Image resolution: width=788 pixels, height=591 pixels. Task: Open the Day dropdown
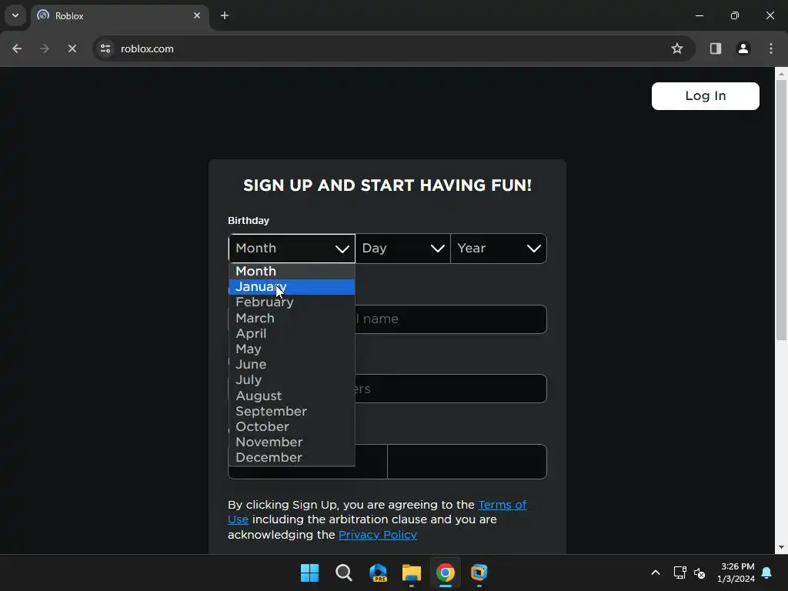click(403, 249)
